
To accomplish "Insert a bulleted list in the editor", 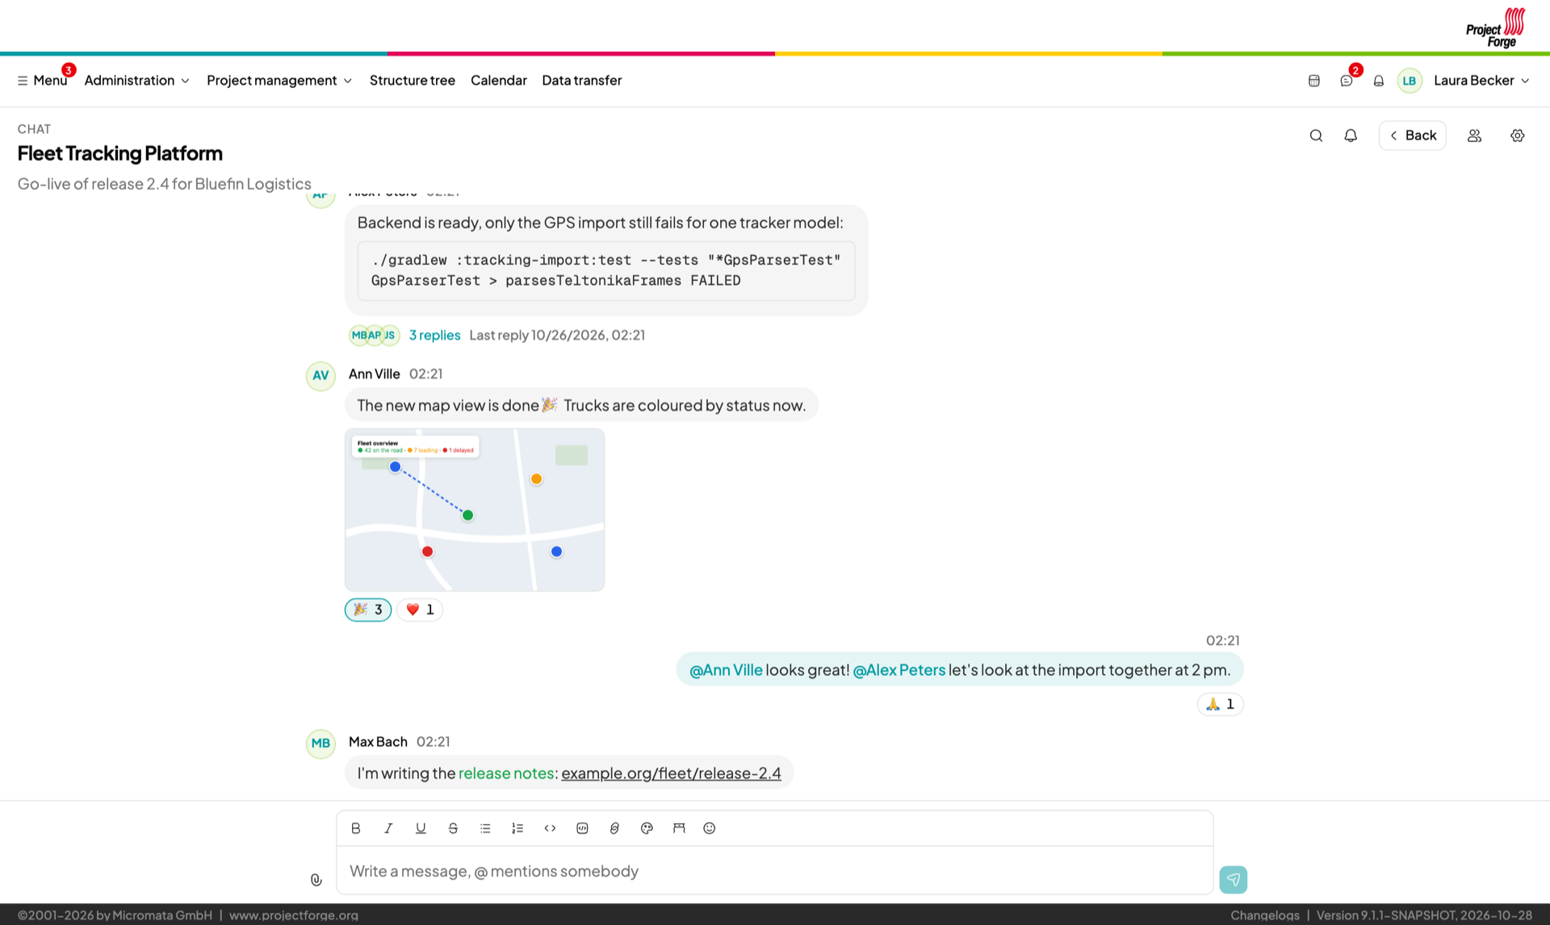I will 485,828.
